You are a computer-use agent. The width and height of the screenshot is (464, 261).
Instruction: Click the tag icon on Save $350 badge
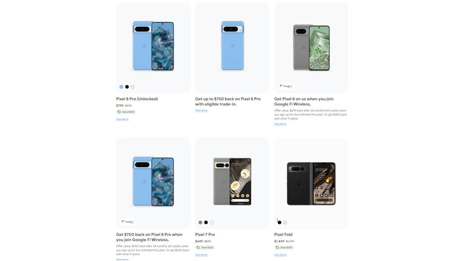(x=278, y=247)
